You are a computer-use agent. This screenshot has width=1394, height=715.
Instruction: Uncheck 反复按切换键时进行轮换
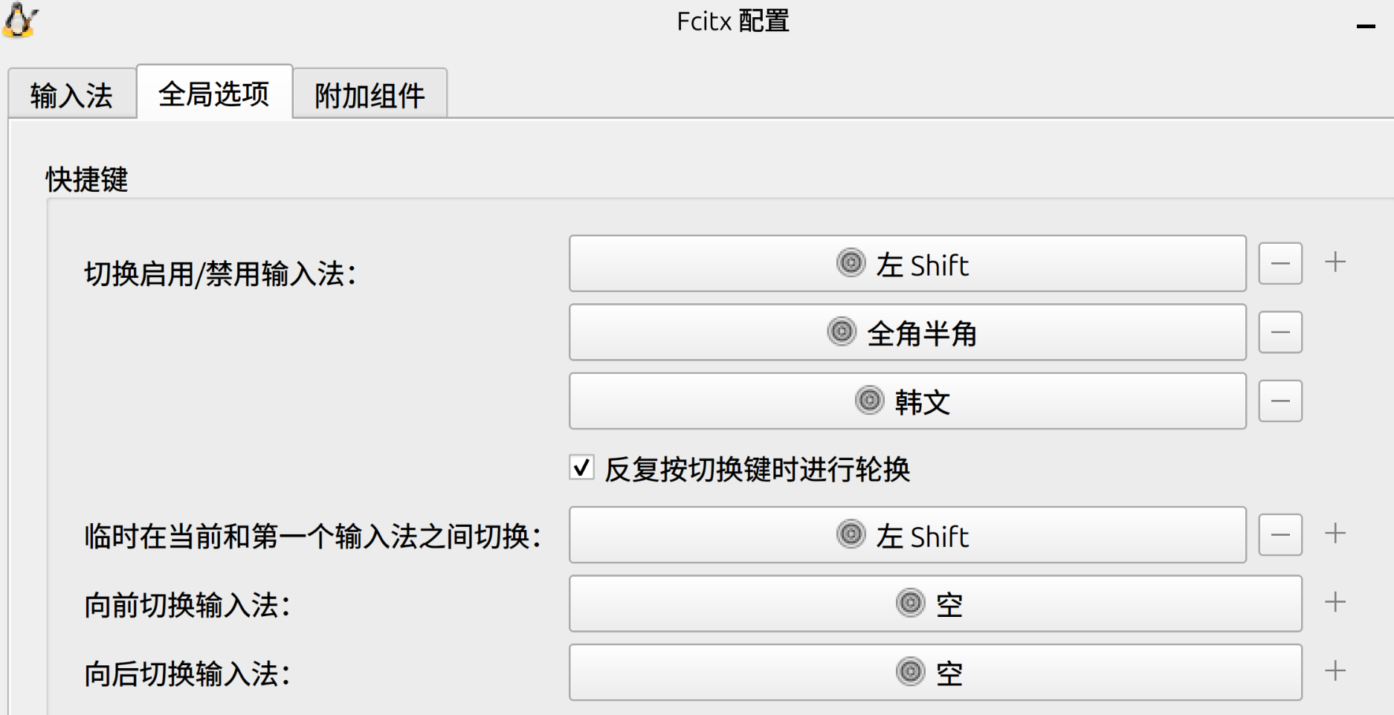581,468
